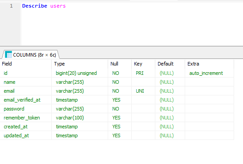Image resolution: width=243 pixels, height=164 pixels.
Task: Click line number 1 in editor gutter
Action: point(11,6)
